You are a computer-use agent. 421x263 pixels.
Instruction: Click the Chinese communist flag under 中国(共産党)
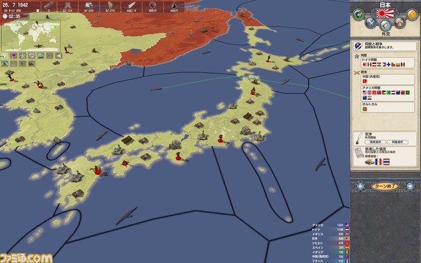pyautogui.click(x=364, y=81)
